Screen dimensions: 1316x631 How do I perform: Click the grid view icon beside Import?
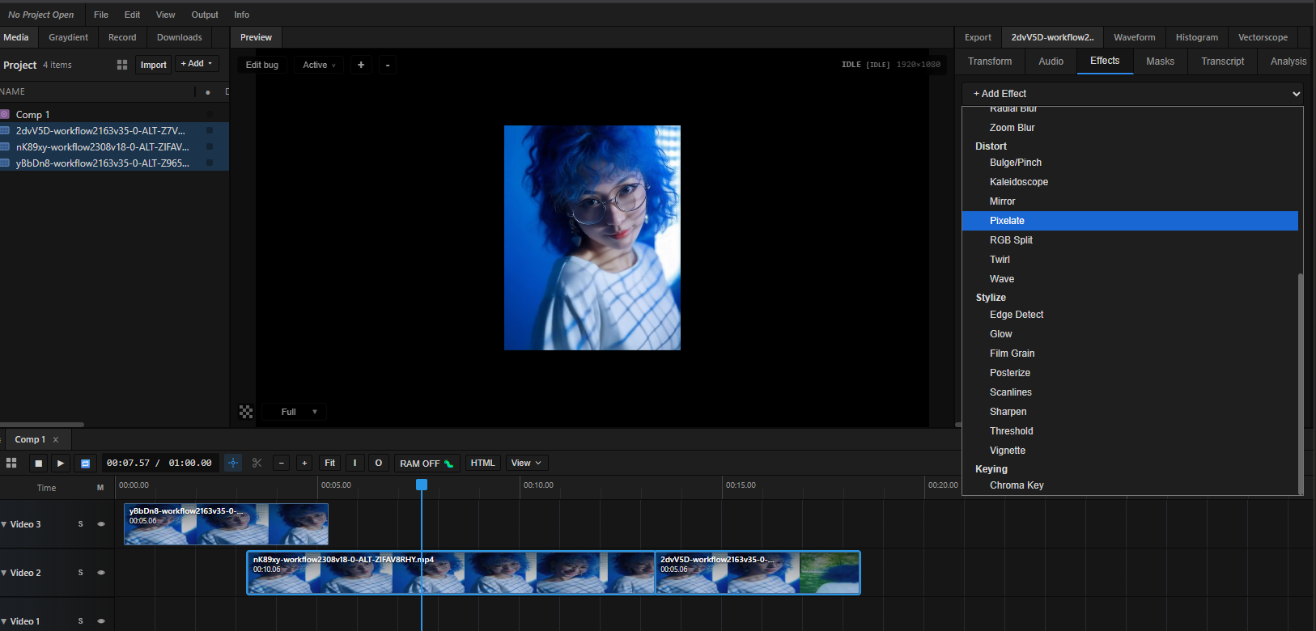pos(122,65)
